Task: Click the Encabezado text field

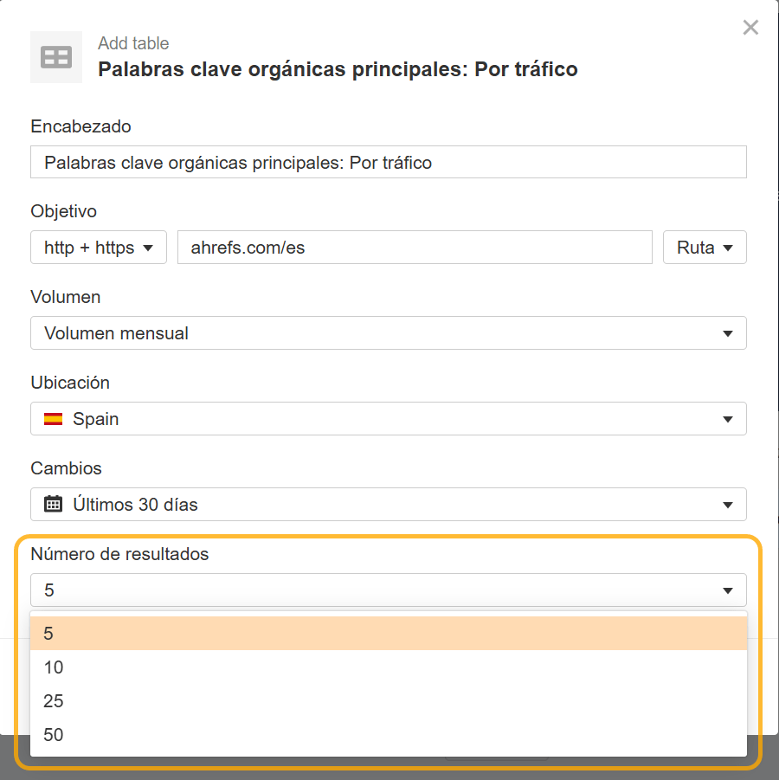Action: 388,162
